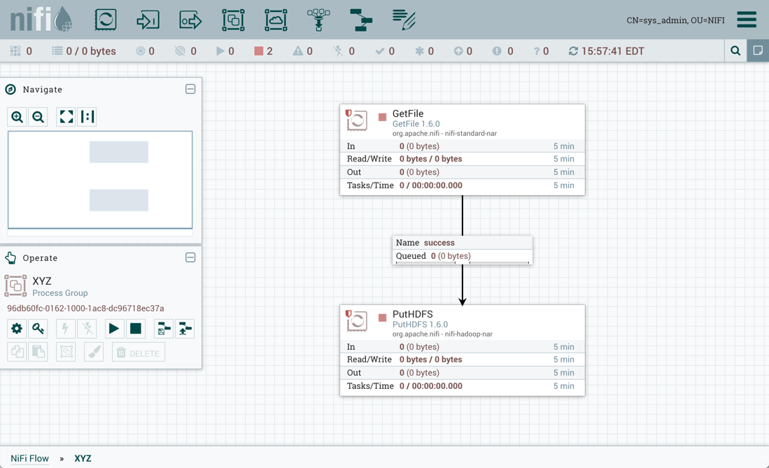Click the birdseye navigation thumbnail
Viewport: 769px width, 468px height.
(100, 180)
